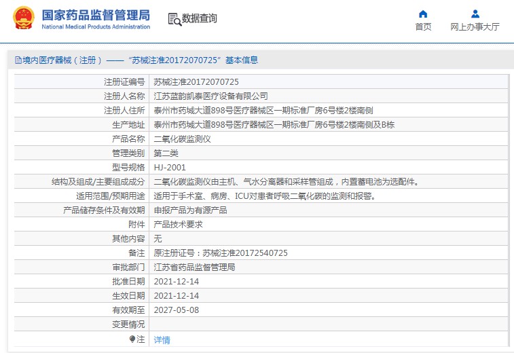Click the document icon before 境内医疗器械
The height and width of the screenshot is (353, 514).
tap(18, 60)
